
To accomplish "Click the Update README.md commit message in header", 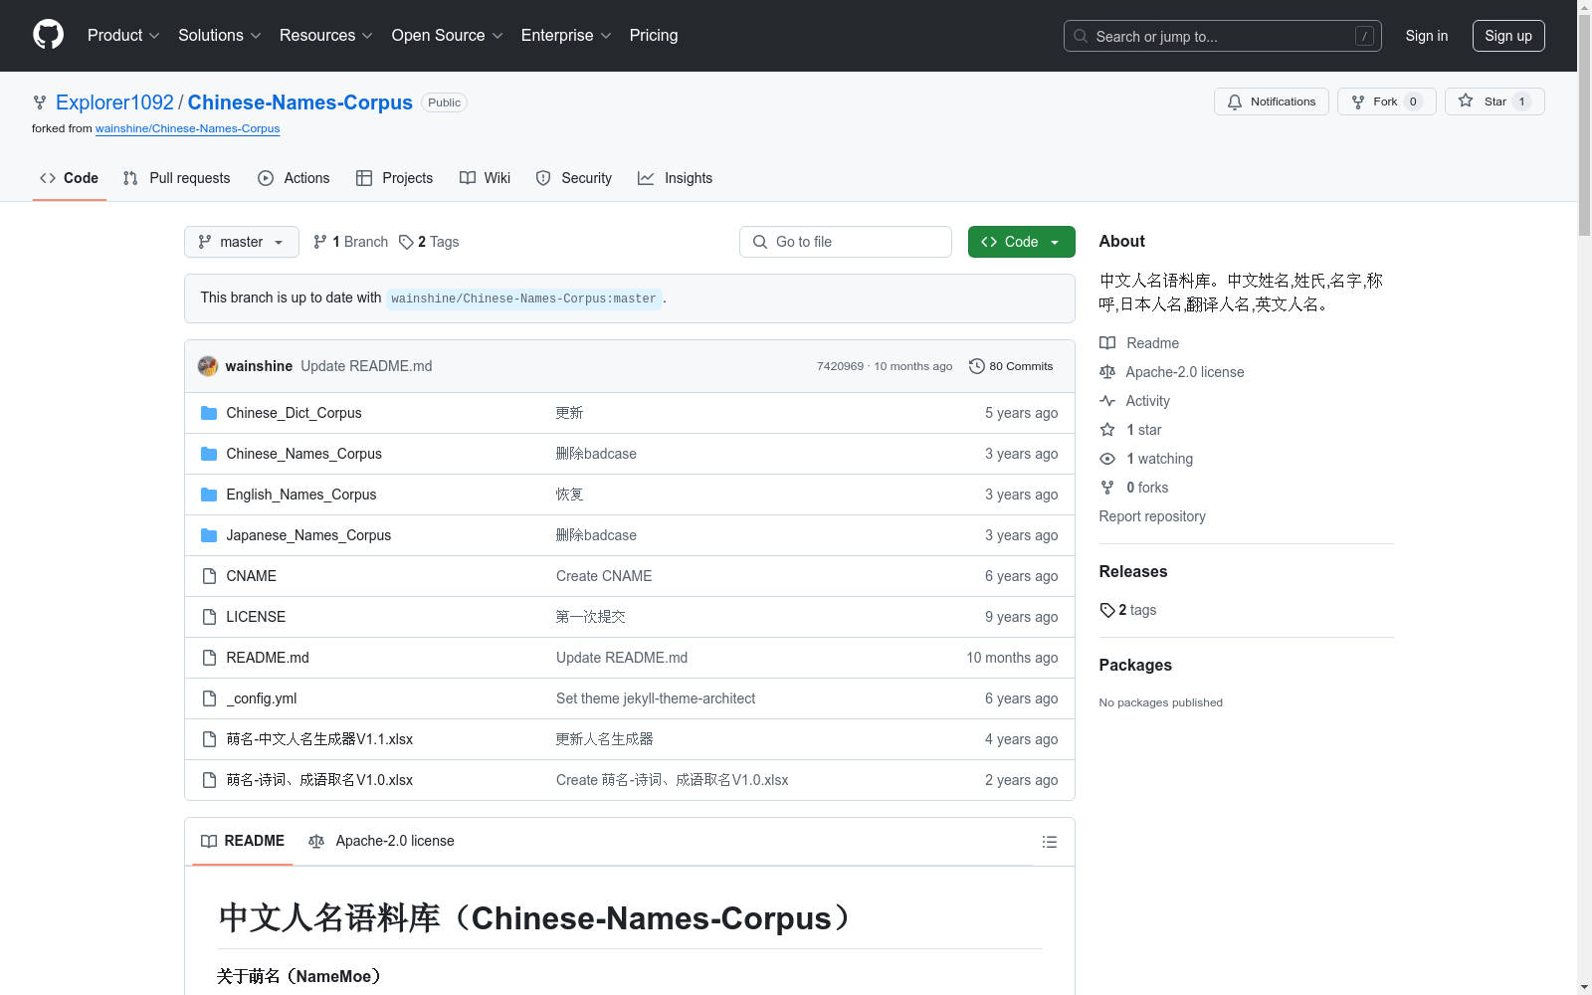I will point(366,366).
